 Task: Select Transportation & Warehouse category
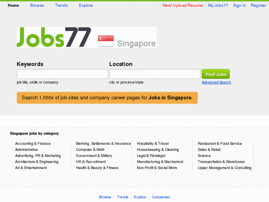(x=221, y=162)
